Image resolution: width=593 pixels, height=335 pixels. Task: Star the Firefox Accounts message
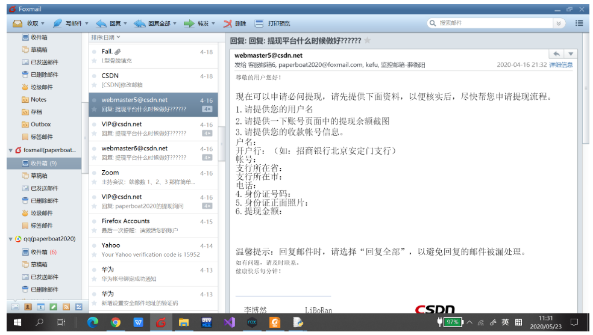(94, 230)
